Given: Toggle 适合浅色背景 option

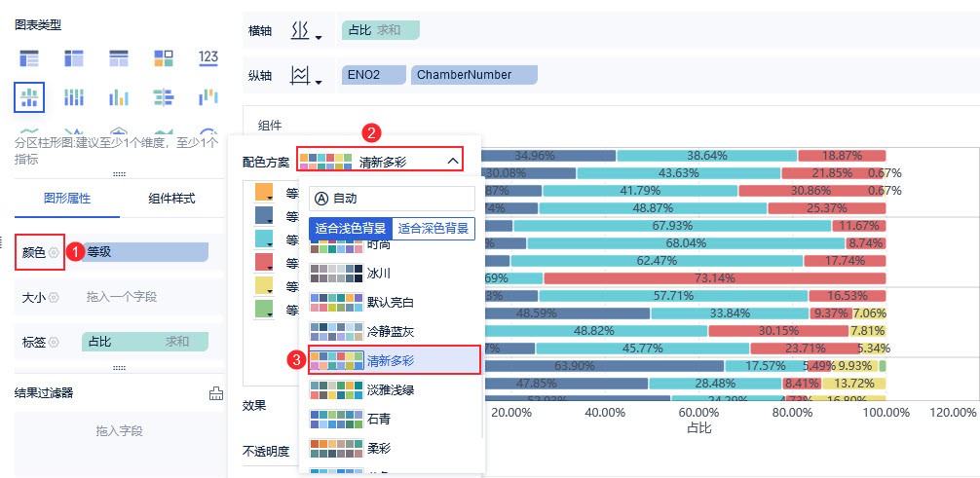Looking at the screenshot, I should 351,228.
